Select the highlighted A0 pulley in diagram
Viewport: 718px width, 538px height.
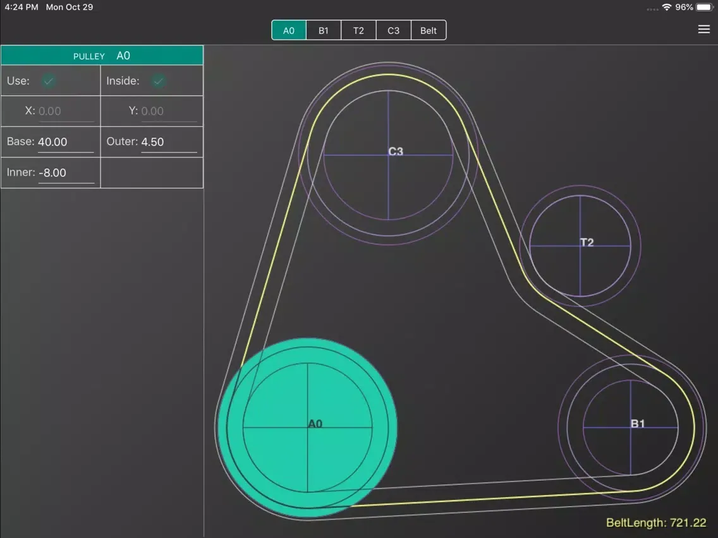307,427
